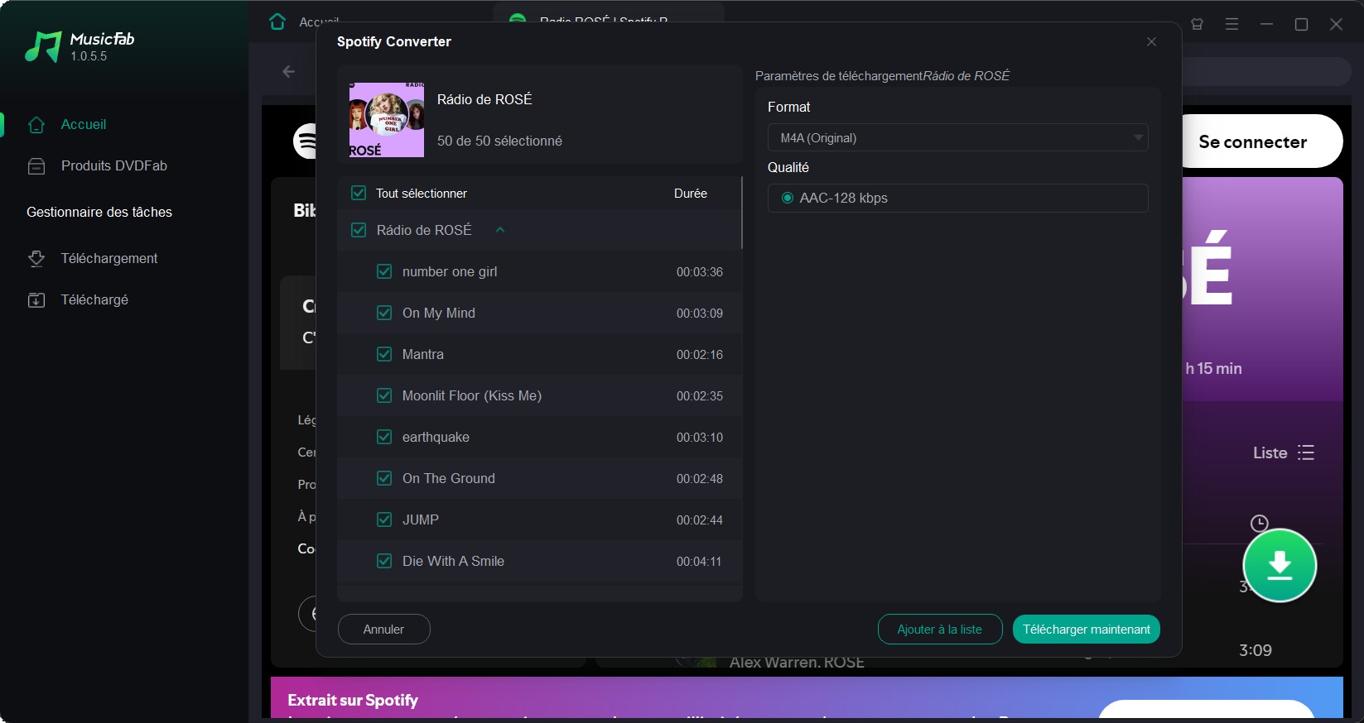Viewport: 1364px width, 723px height.
Task: Click Télécharger maintenant button
Action: (x=1087, y=630)
